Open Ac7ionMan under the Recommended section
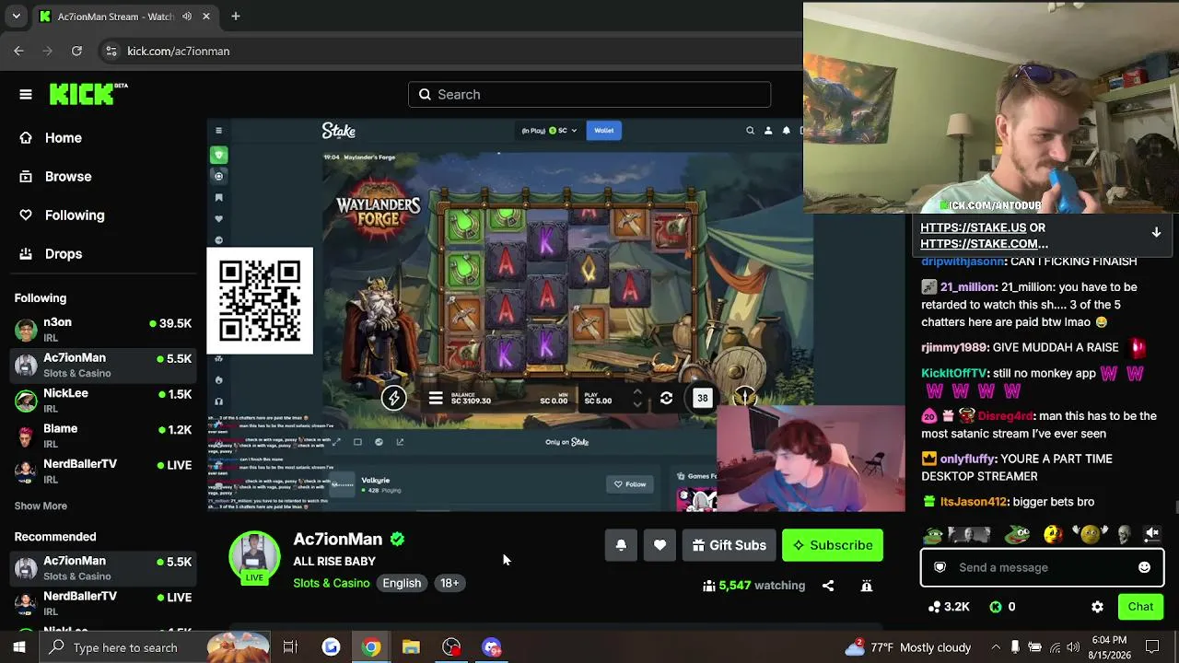This screenshot has height=663, width=1179. 103,568
